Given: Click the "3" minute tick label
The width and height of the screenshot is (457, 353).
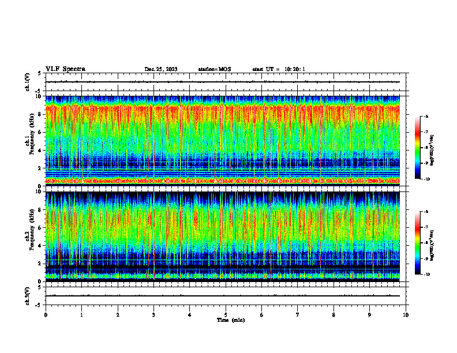Looking at the screenshot, I should 153,315.
